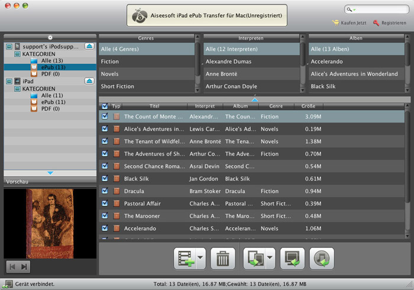Click the search input field
The image size is (414, 290).
coord(377,10)
